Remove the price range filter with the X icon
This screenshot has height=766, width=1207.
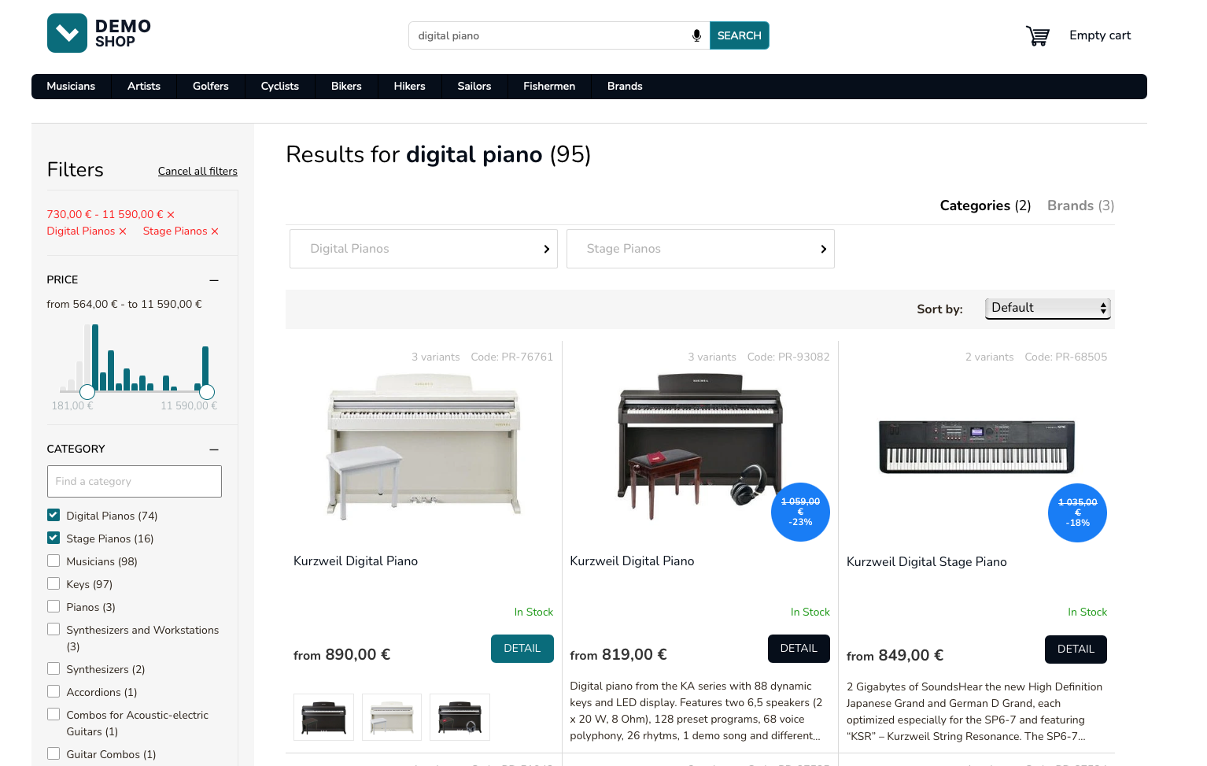[171, 214]
